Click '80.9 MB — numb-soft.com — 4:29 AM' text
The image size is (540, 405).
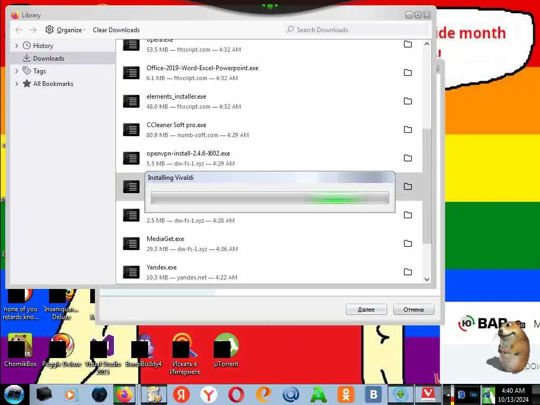click(x=197, y=135)
